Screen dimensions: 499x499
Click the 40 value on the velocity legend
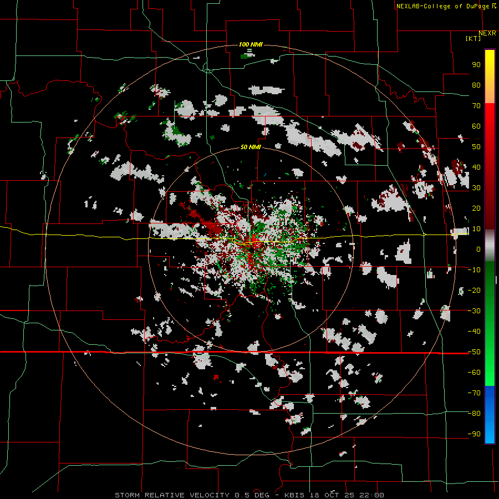click(476, 167)
